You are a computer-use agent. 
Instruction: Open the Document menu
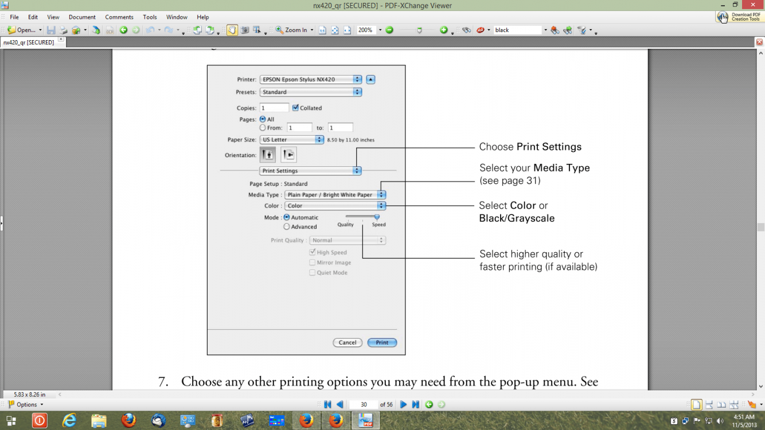(82, 17)
